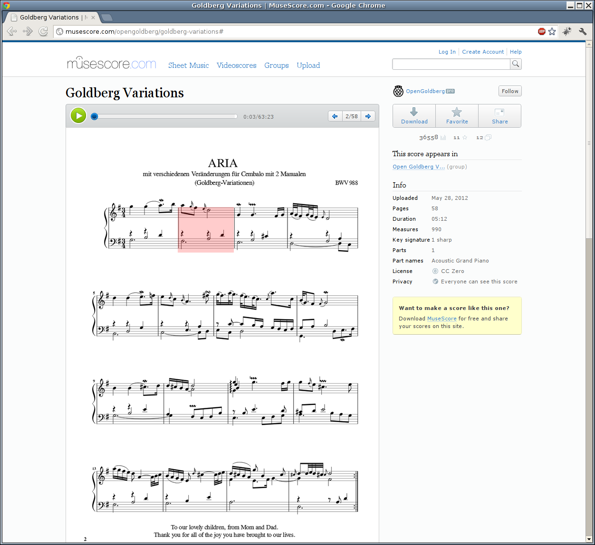595x545 pixels.
Task: Click the Measures value 990
Action: (437, 229)
